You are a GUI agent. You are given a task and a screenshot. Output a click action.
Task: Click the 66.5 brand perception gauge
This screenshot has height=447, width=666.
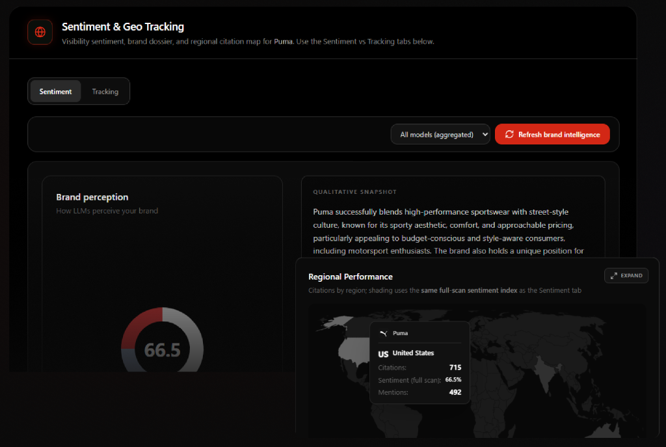pos(162,349)
